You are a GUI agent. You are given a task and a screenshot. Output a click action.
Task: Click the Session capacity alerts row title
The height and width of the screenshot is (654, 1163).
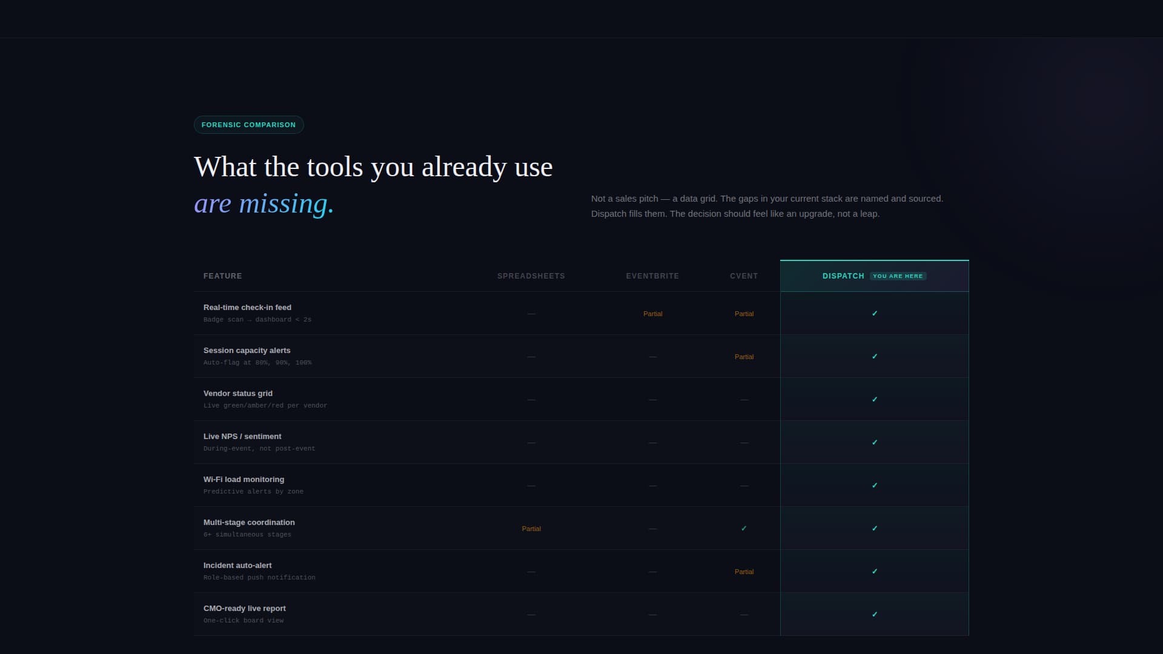click(x=247, y=351)
